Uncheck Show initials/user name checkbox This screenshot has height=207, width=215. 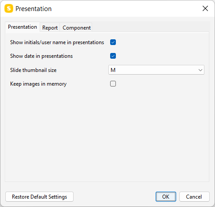[113, 42]
